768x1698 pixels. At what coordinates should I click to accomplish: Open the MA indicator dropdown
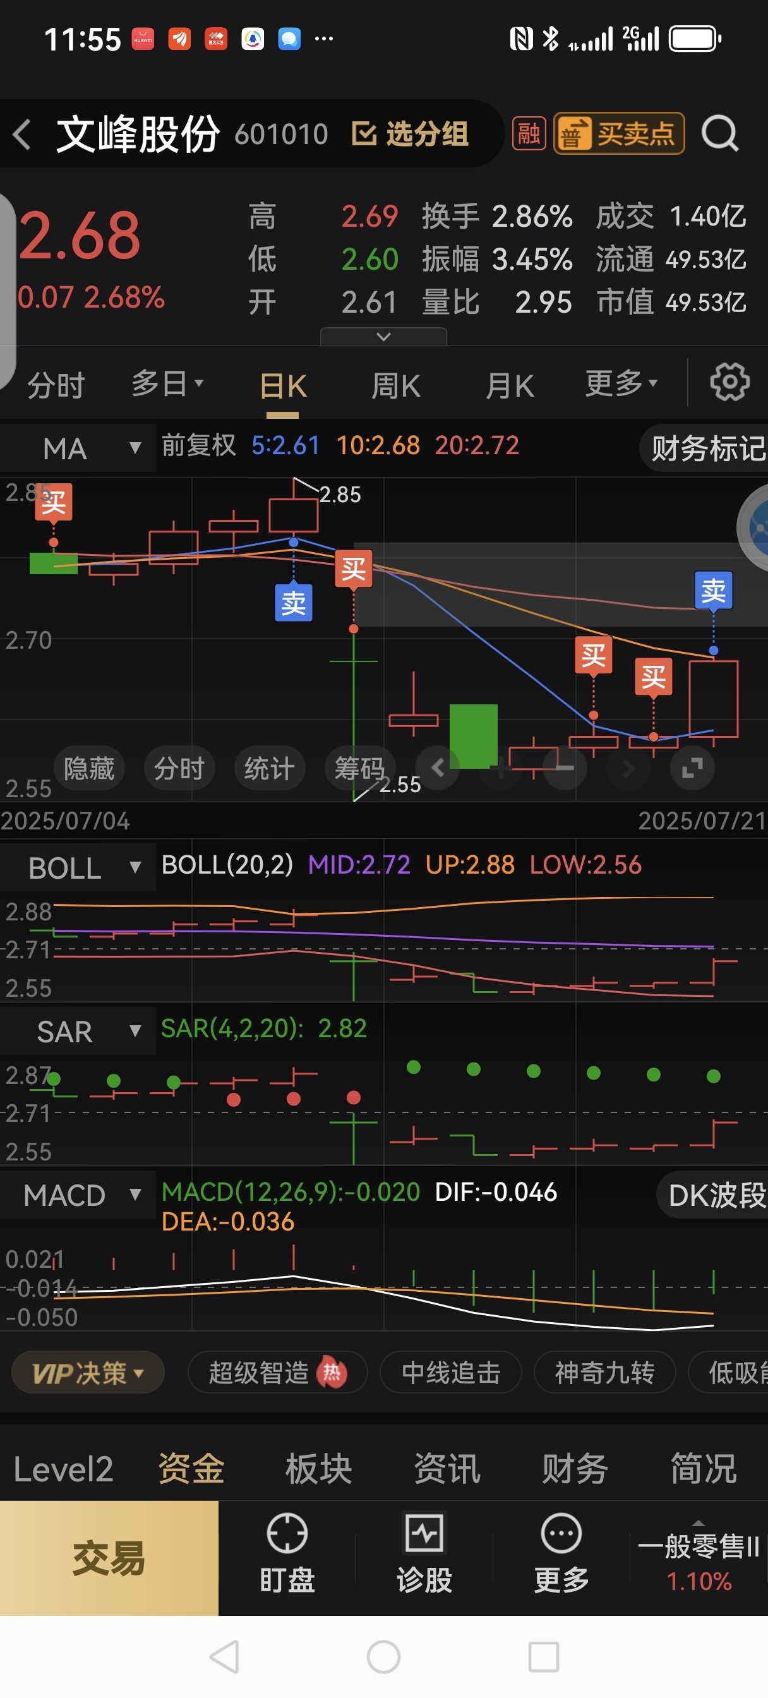(78, 449)
